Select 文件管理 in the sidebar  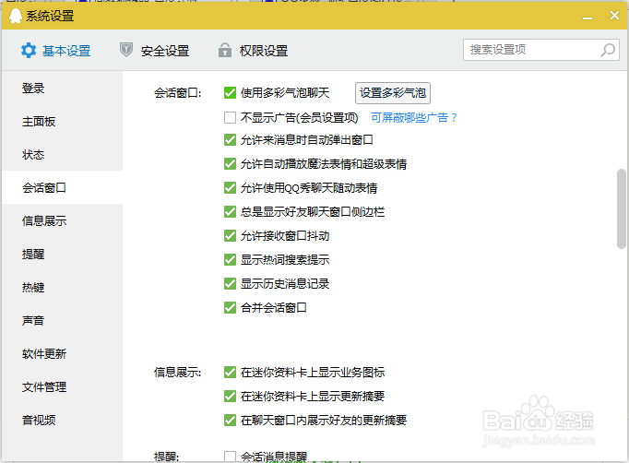(62, 387)
